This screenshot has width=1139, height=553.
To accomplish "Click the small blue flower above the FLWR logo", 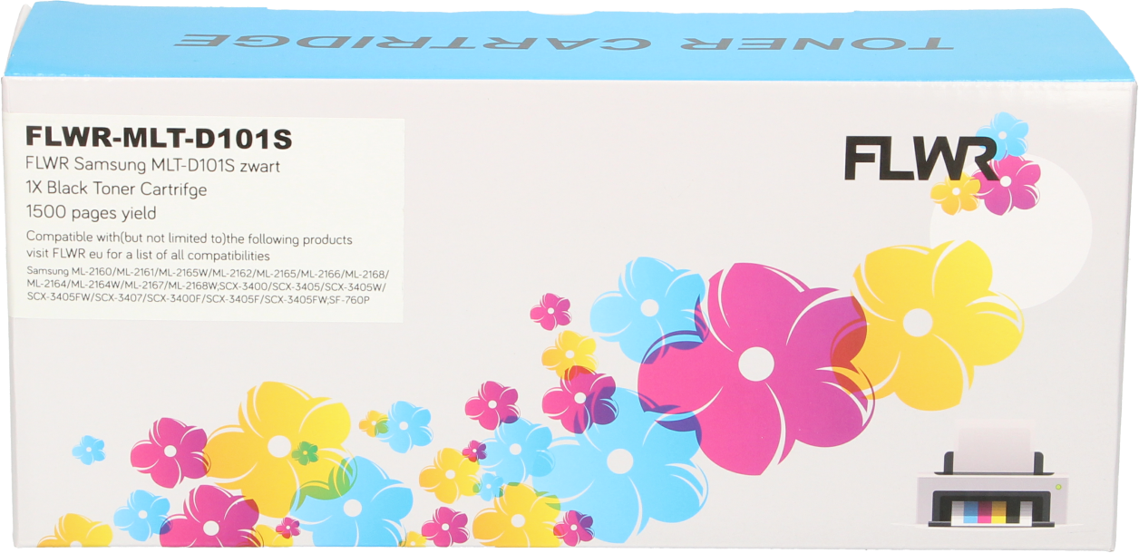I will [x=1002, y=137].
